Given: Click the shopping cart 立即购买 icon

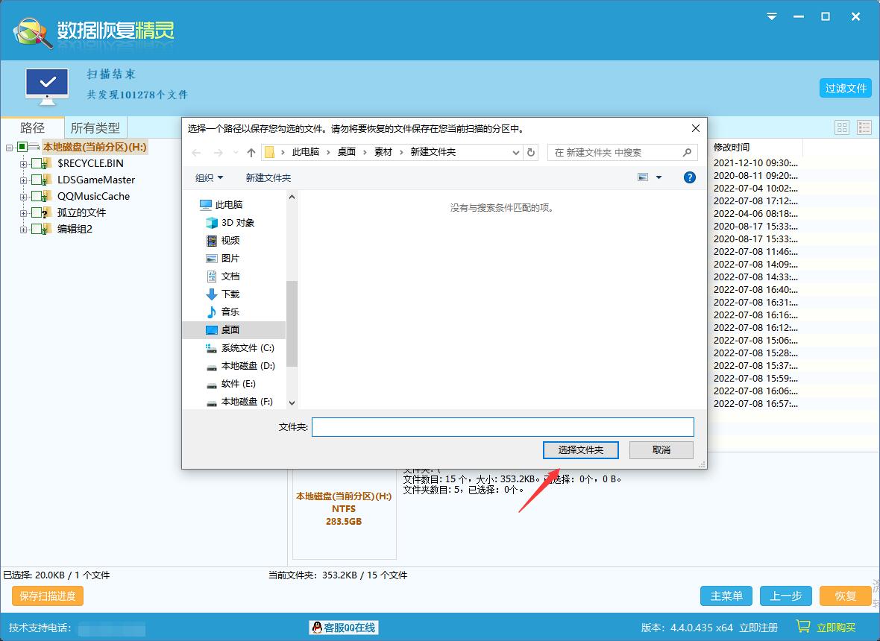Looking at the screenshot, I should 804,626.
